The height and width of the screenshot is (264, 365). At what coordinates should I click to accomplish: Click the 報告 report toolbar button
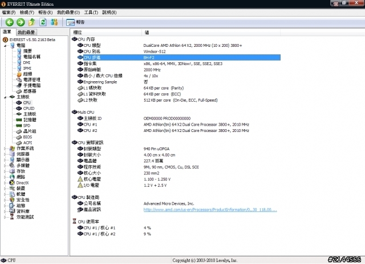pyautogui.click(x=75, y=22)
